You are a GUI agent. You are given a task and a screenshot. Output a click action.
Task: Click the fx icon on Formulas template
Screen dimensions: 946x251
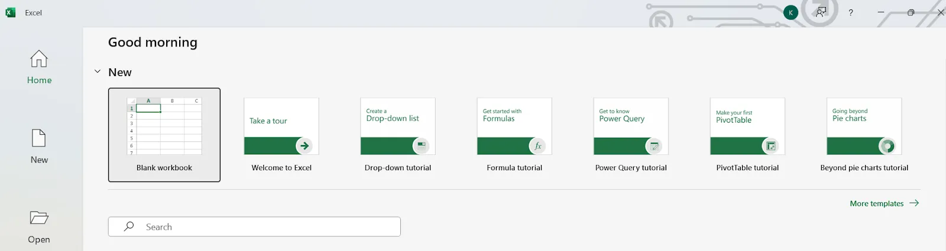[x=537, y=146]
